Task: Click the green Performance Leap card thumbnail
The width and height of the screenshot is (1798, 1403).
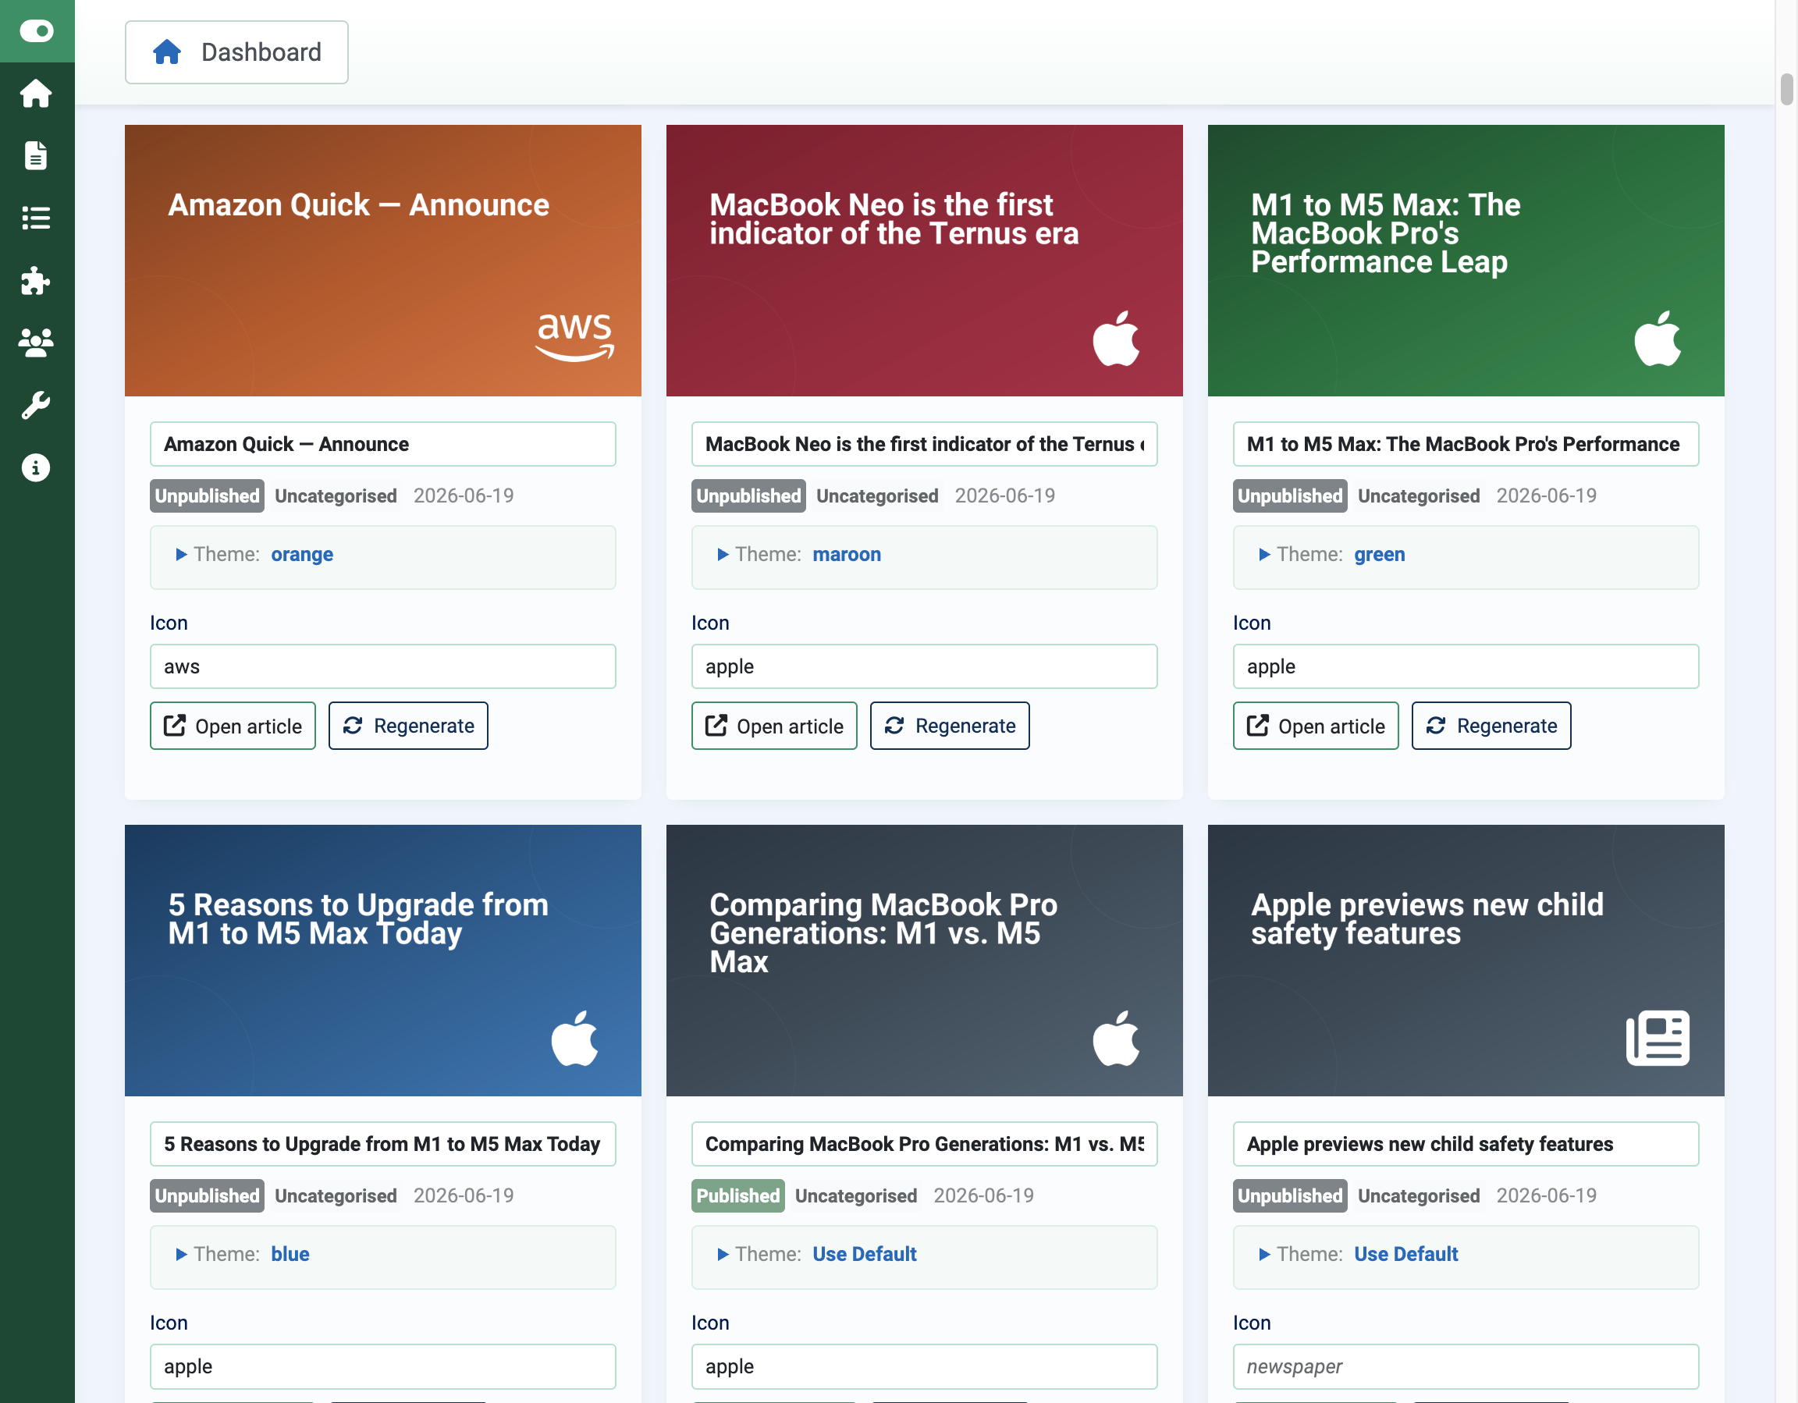Action: (x=1466, y=260)
